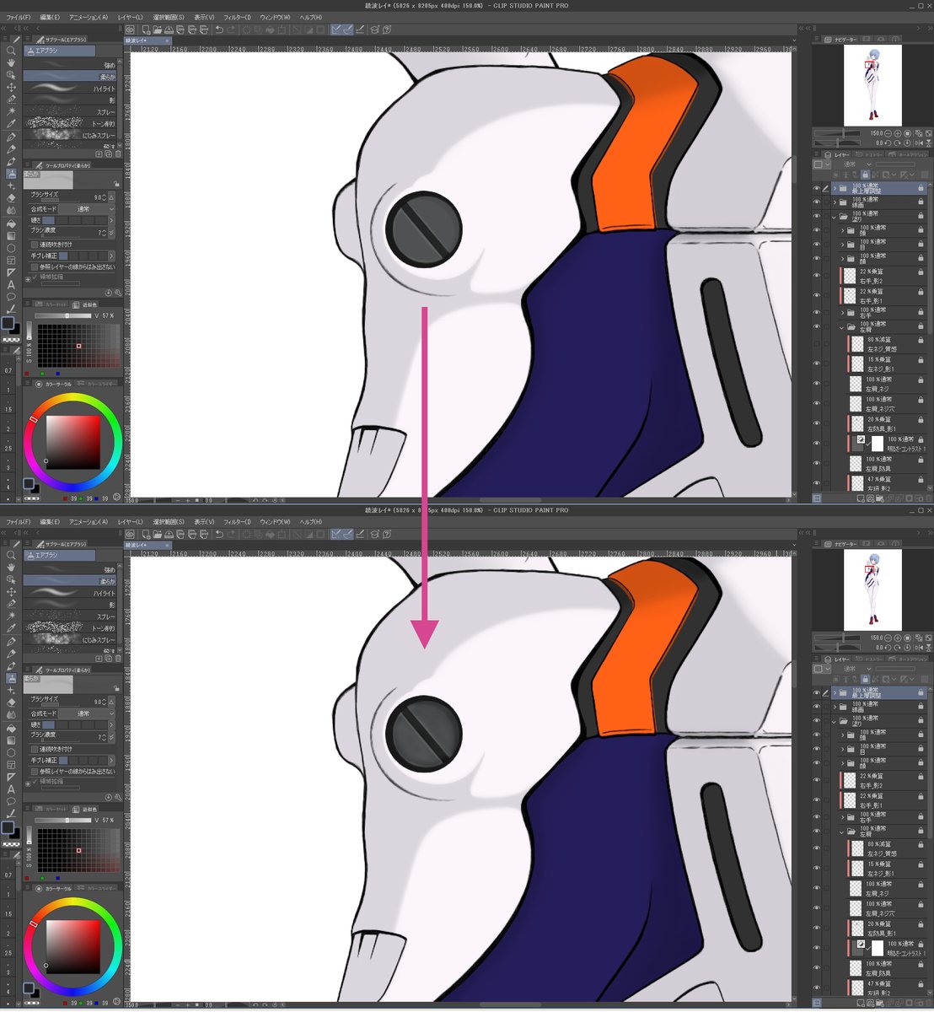Open the ヘルプ(H) menu in the lower window
Viewport: 934px width, 1012px height.
(x=310, y=522)
